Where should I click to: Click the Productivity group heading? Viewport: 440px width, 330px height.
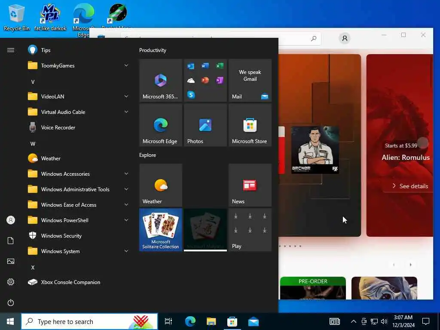click(153, 50)
